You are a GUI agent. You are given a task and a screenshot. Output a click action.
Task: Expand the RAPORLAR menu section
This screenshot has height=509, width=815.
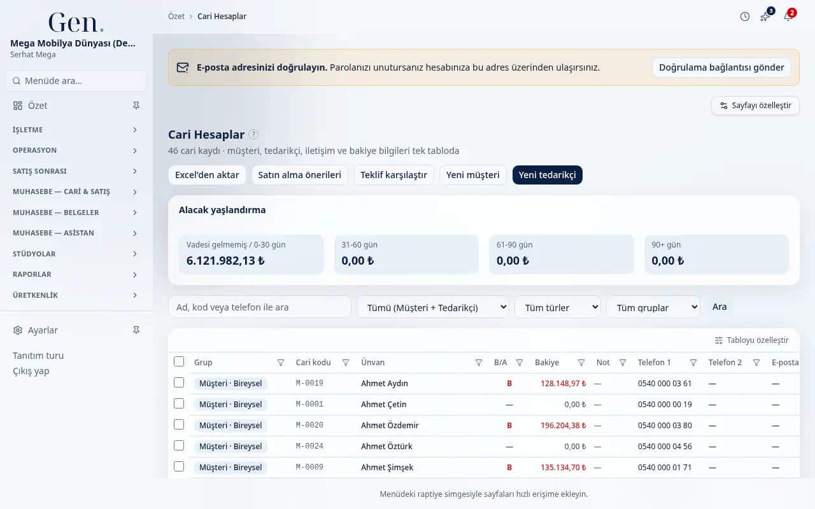tap(76, 274)
